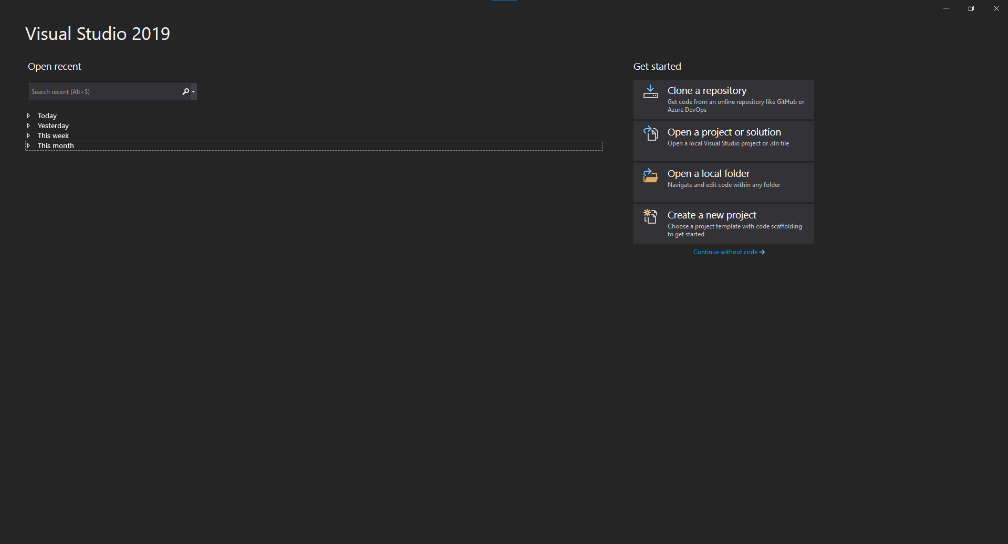The image size is (1008, 544).
Task: Expand the Today group arrow
Action: tap(28, 116)
